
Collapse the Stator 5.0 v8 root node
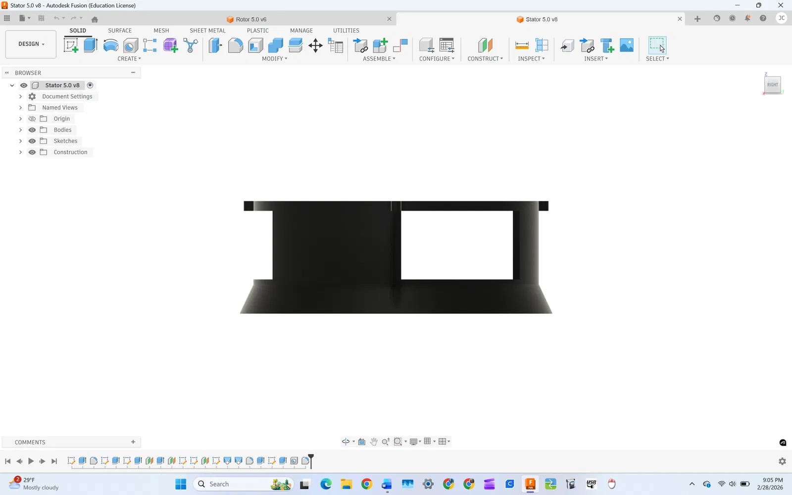12,85
